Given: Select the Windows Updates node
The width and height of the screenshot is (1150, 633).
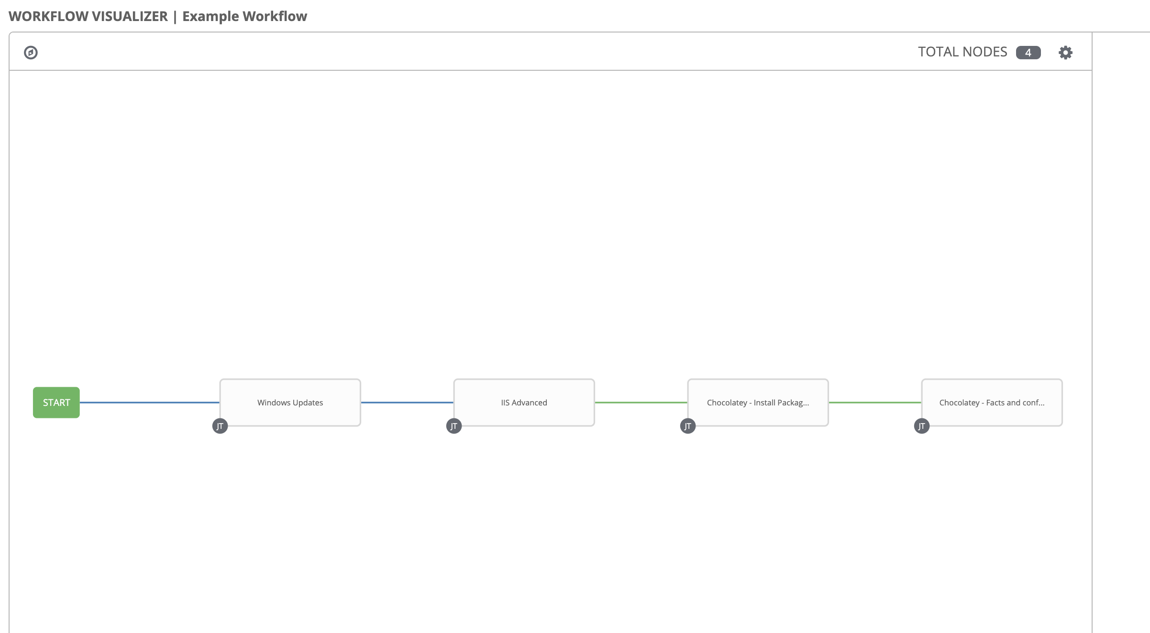Looking at the screenshot, I should point(290,402).
